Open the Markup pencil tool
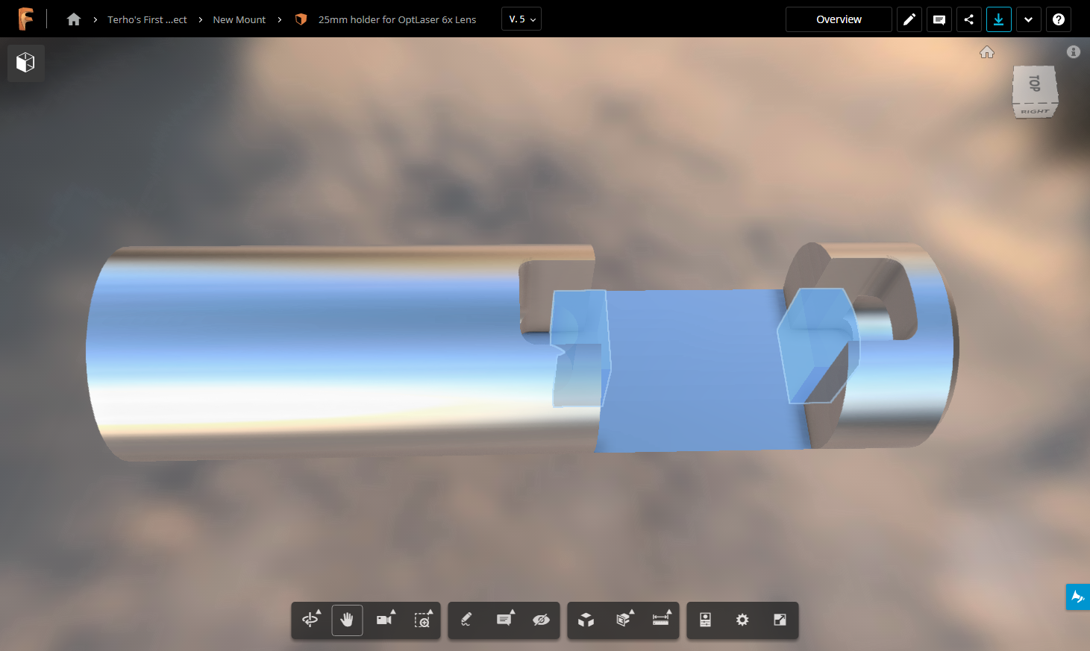The height and width of the screenshot is (651, 1090). 466,620
